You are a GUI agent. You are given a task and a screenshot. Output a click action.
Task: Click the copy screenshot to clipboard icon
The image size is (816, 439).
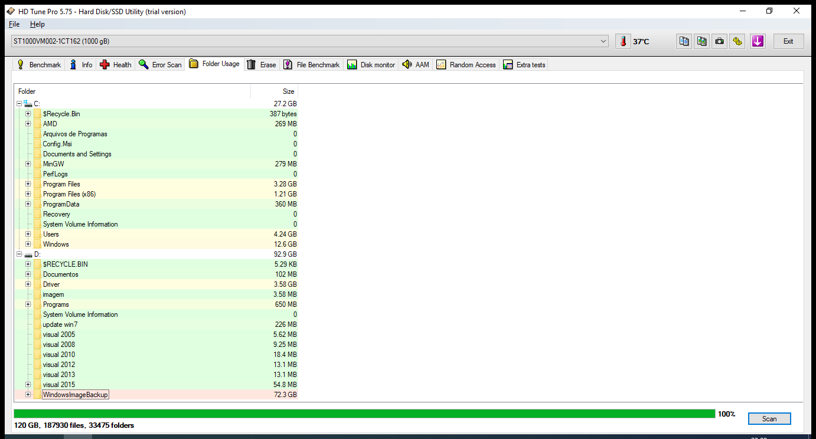point(701,41)
